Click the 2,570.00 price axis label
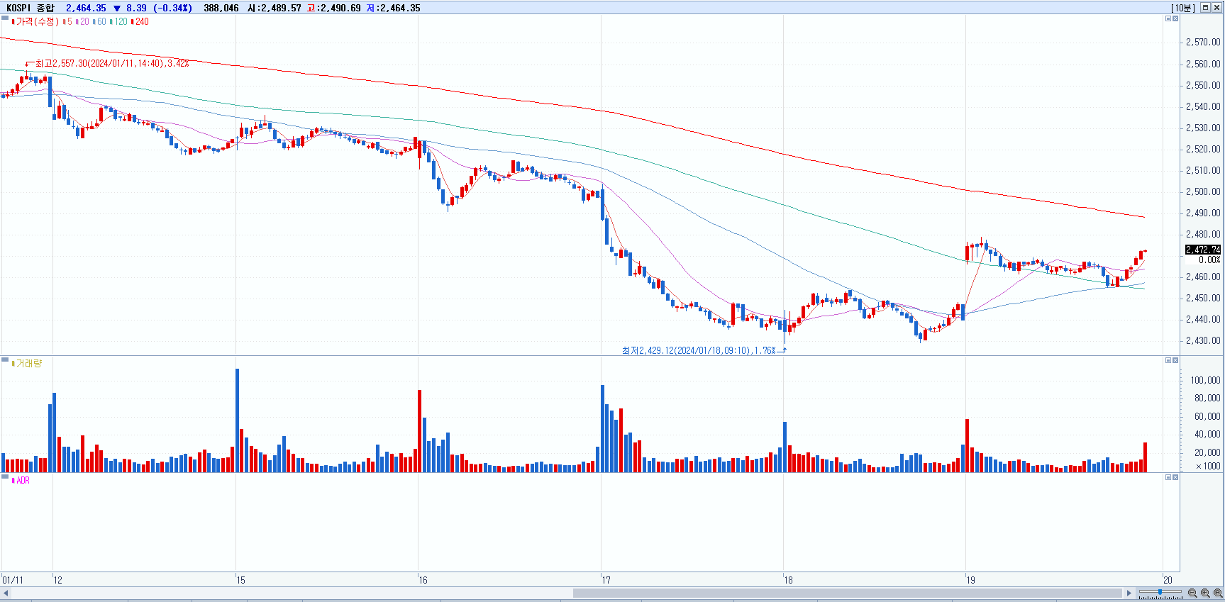 1203,43
